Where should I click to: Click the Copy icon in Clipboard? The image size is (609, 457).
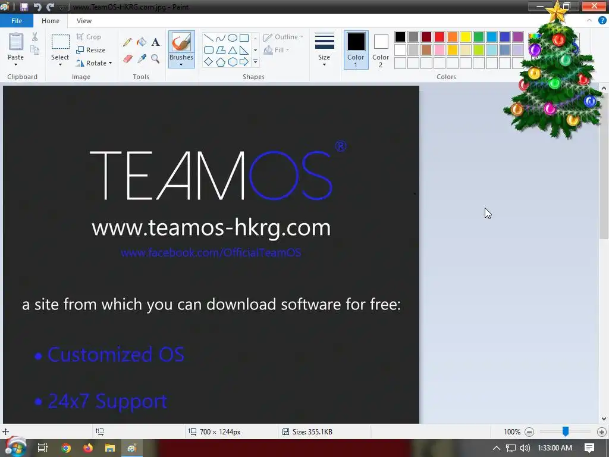(x=35, y=50)
